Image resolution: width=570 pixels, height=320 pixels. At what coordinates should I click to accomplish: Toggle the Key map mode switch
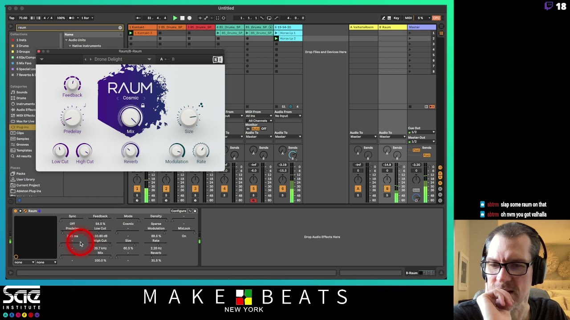[396, 18]
